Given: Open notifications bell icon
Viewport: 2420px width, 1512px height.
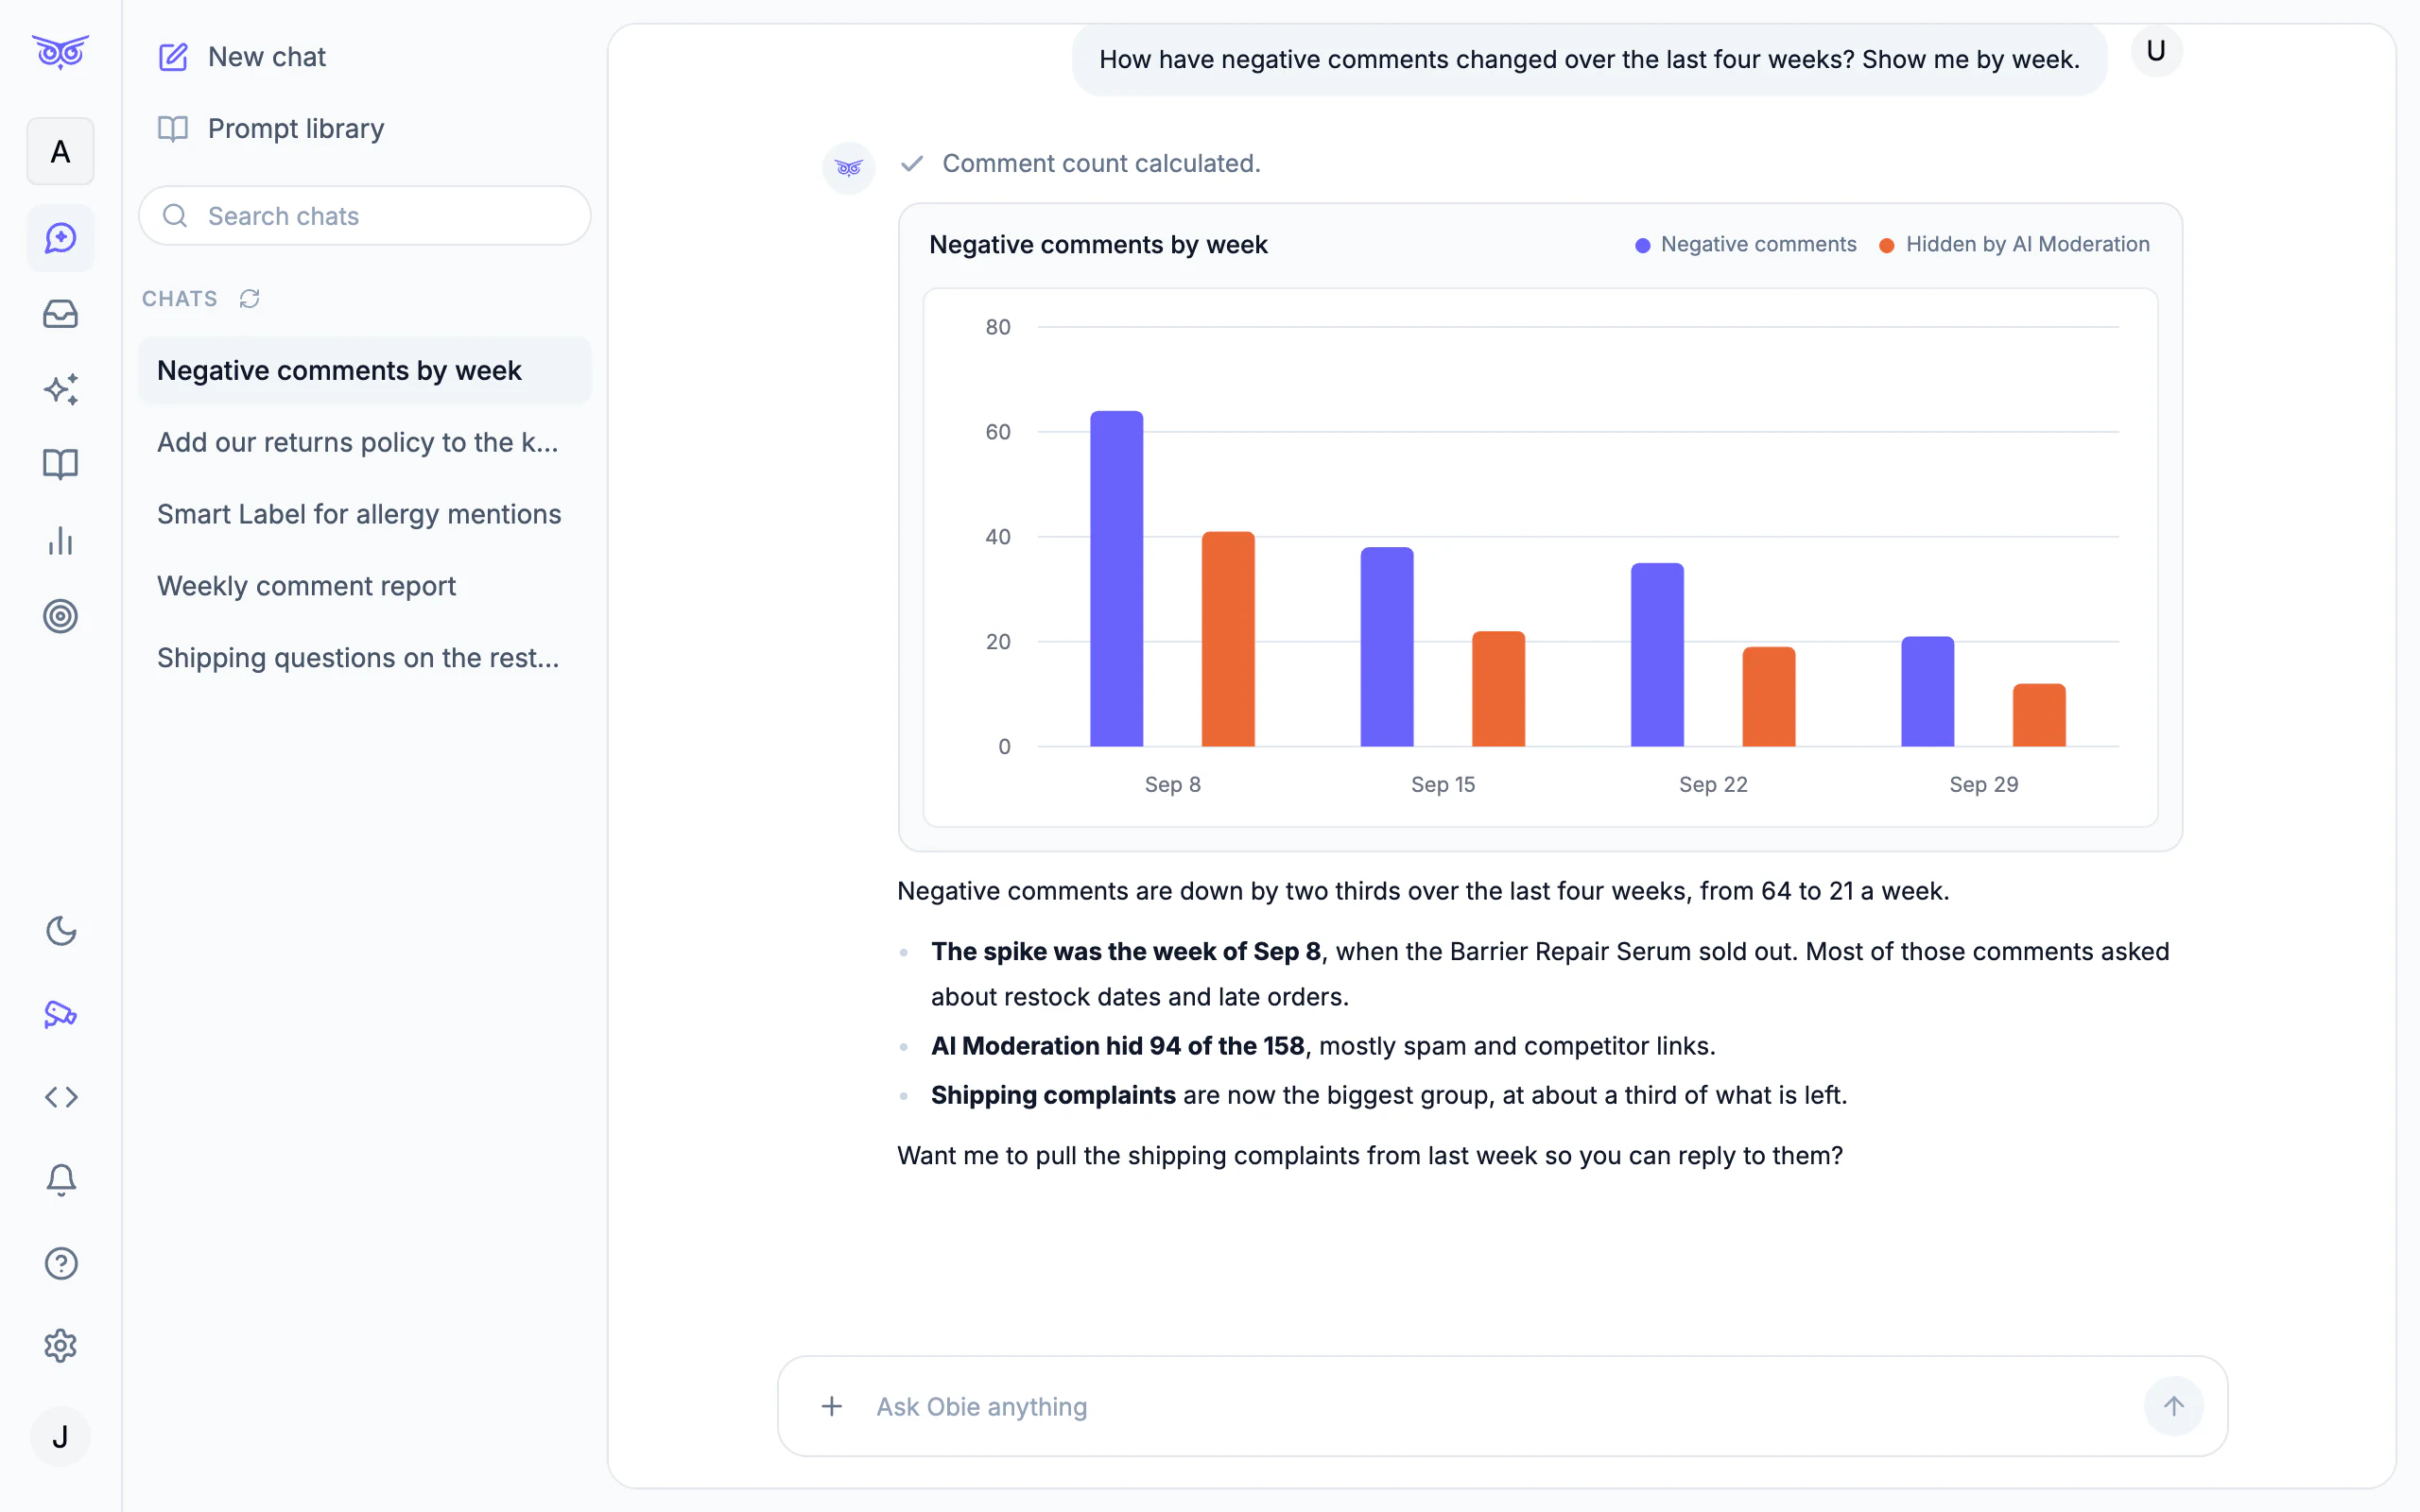Looking at the screenshot, I should click(x=61, y=1180).
